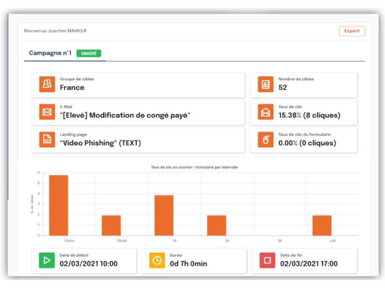385x288 pixels.
Task: Click the 'Groupe de cibles' label
Action: tap(77, 79)
